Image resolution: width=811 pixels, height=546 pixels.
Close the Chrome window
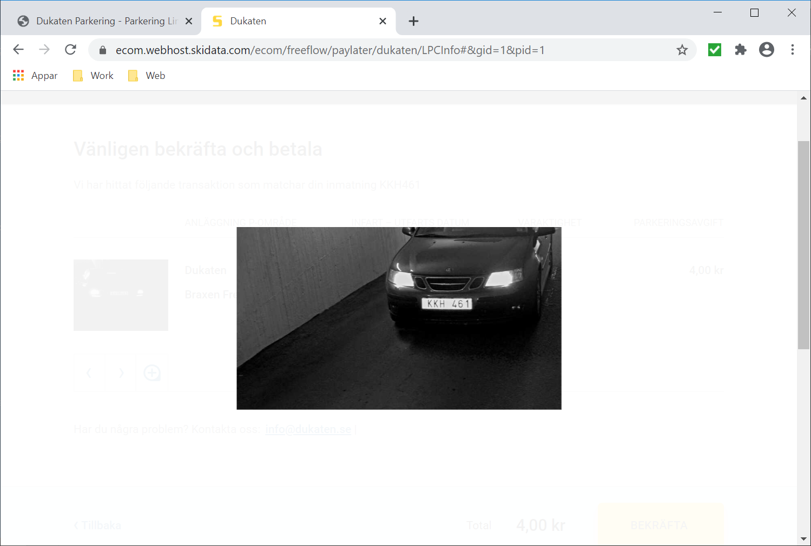792,12
